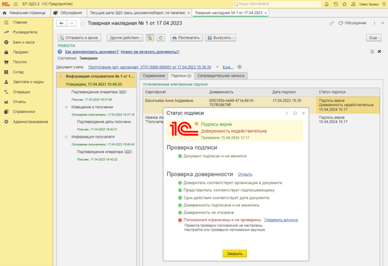
Task: Collapse Информация получателя tree node
Action: tap(66, 137)
